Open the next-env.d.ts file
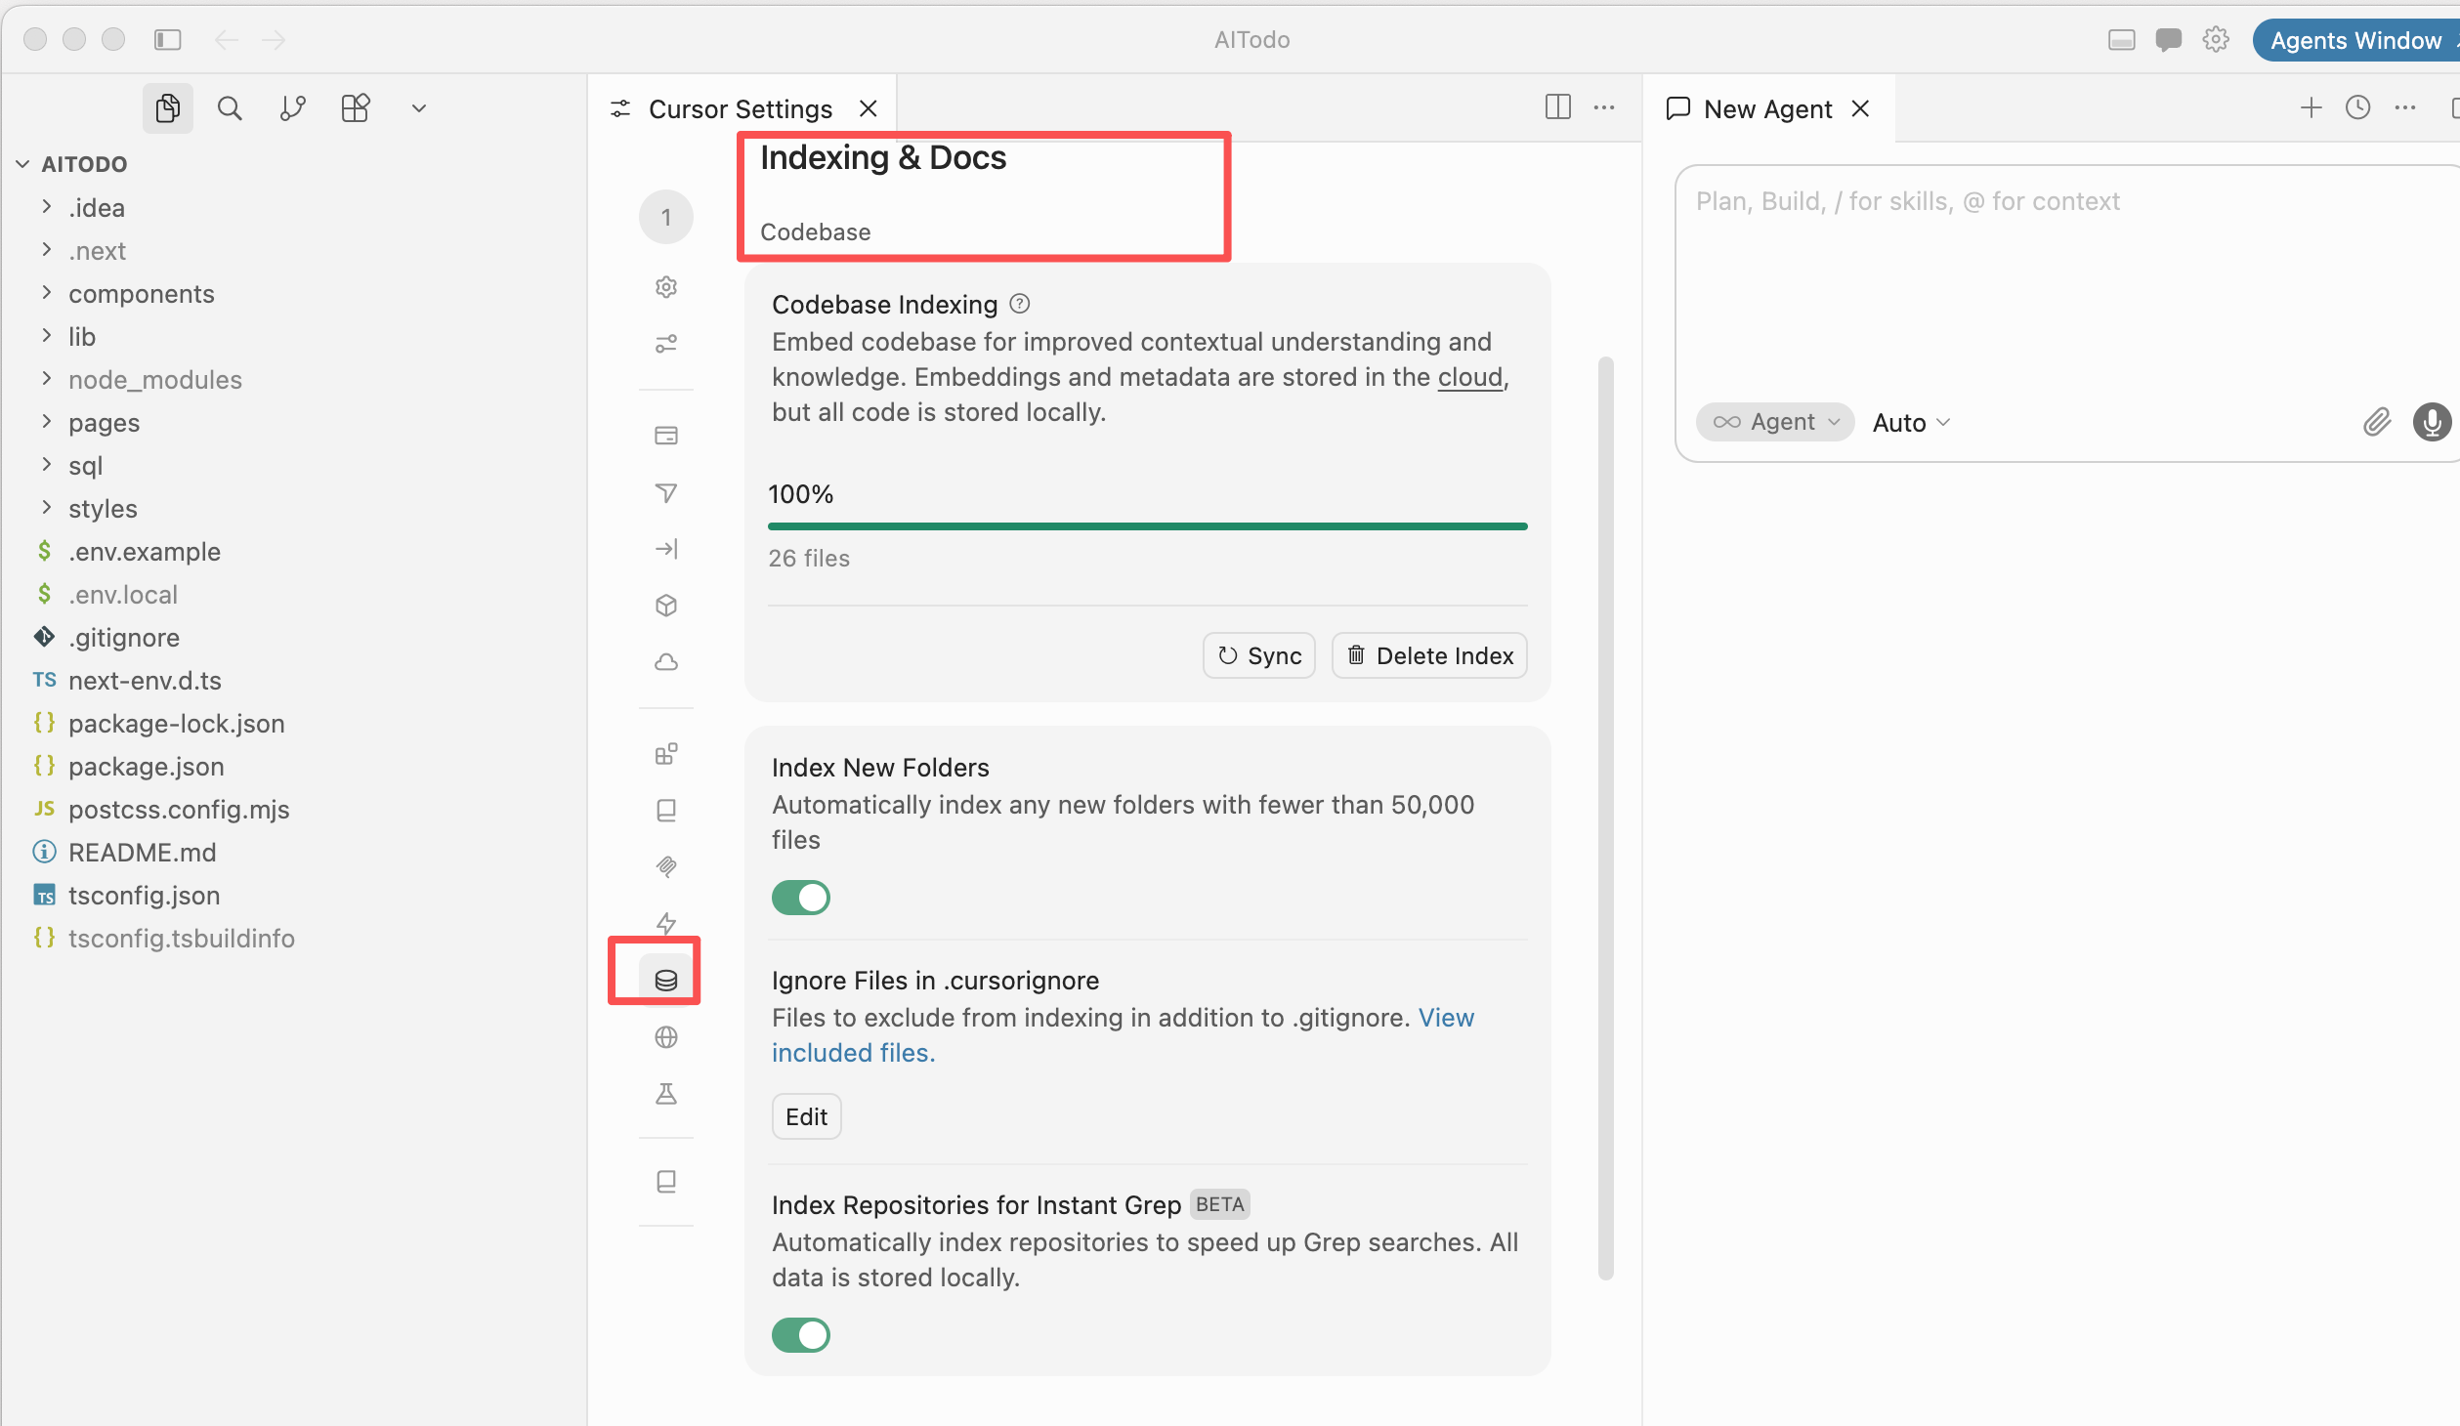Viewport: 2460px width, 1426px height. pyautogui.click(x=145, y=680)
